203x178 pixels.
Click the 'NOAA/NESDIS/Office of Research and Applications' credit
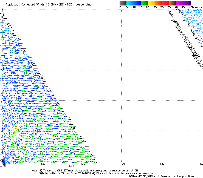coord(162,176)
